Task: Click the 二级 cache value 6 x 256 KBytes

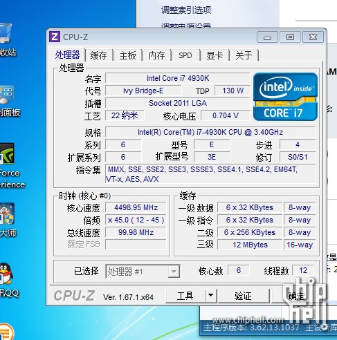Action: (250, 232)
